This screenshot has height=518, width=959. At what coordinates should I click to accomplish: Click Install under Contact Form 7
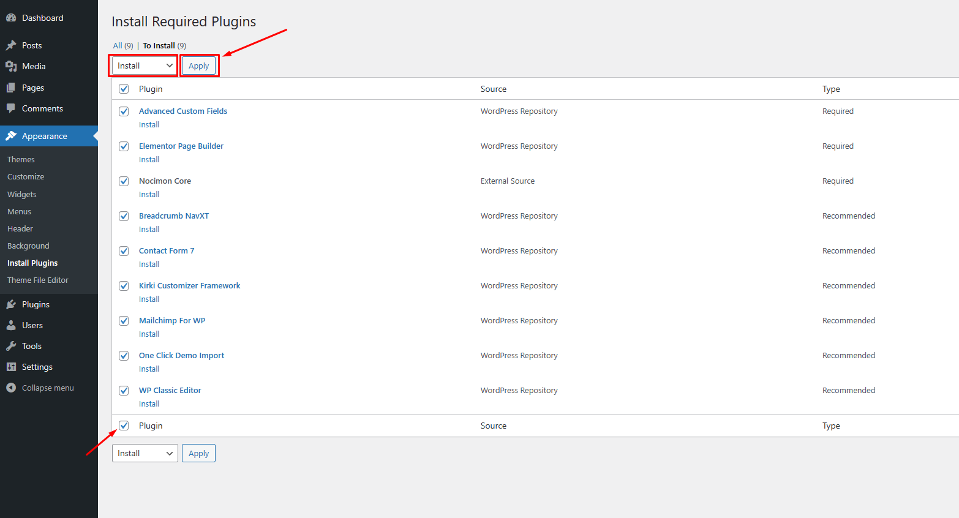click(149, 264)
